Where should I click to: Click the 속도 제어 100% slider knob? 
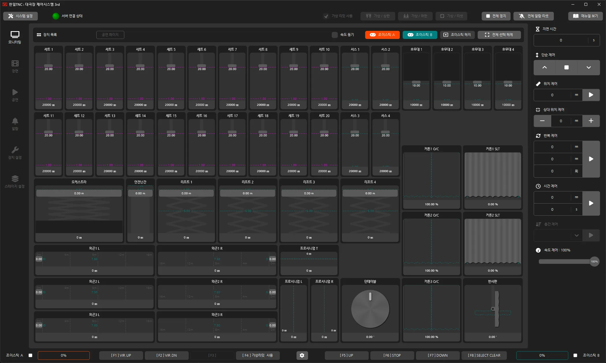(x=594, y=262)
